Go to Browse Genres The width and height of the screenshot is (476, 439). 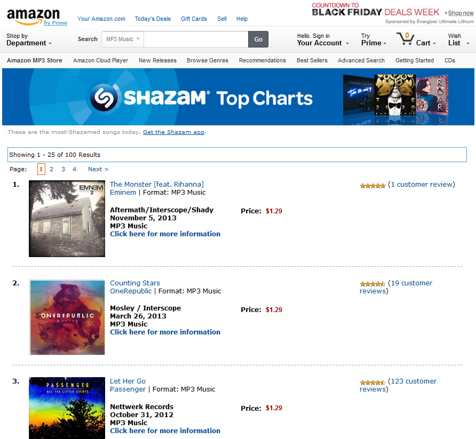[x=208, y=60]
